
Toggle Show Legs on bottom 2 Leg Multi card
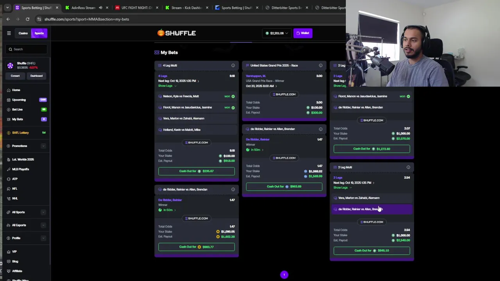[342, 188]
